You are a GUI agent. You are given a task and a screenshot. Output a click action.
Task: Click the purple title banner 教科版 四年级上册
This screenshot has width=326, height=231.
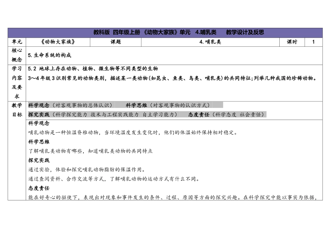point(165,33)
